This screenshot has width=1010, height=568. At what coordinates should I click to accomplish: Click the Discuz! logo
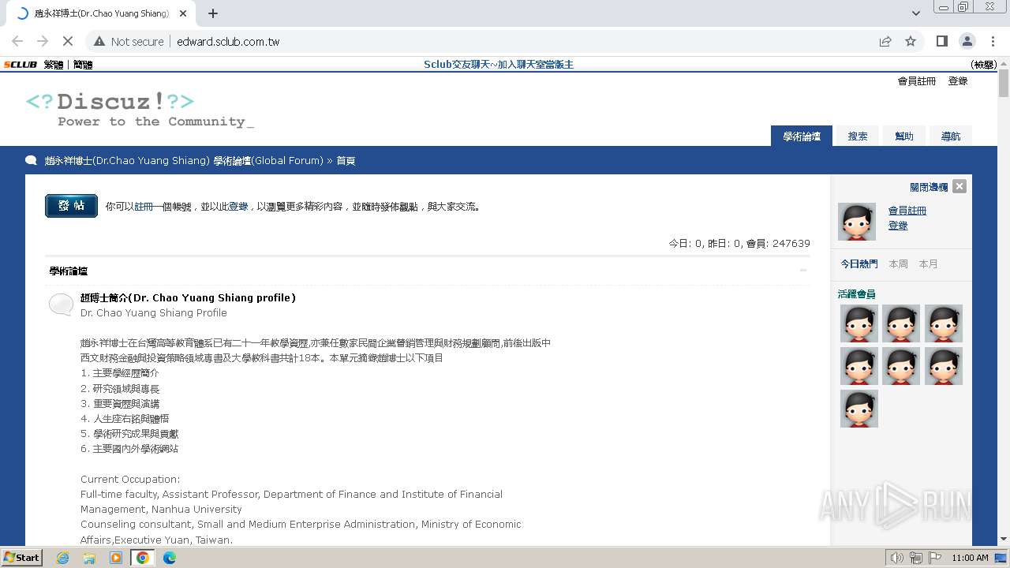pyautogui.click(x=140, y=110)
